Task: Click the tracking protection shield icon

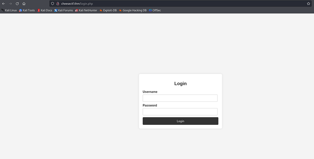Action: point(52,3)
